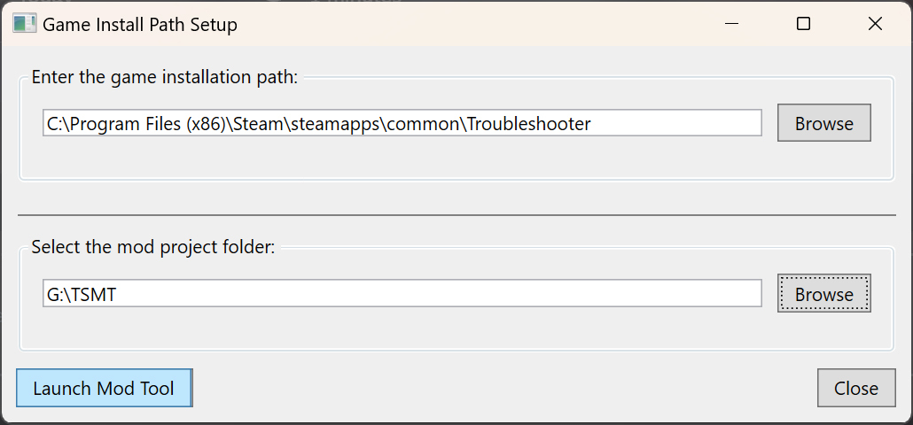
Task: Click the app icon in the title bar
Action: tap(25, 24)
